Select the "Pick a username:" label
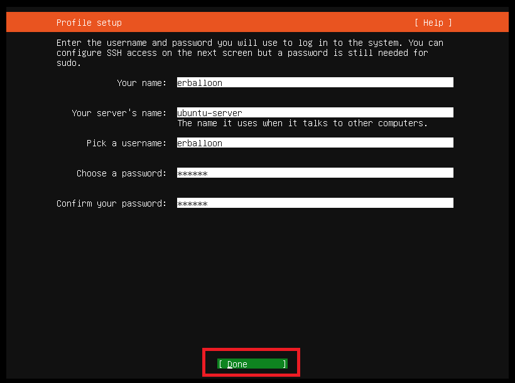The height and width of the screenshot is (383, 515). 126,143
